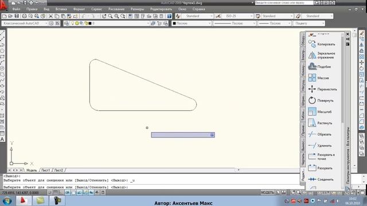Open the Windows Start button

tap(7, 201)
